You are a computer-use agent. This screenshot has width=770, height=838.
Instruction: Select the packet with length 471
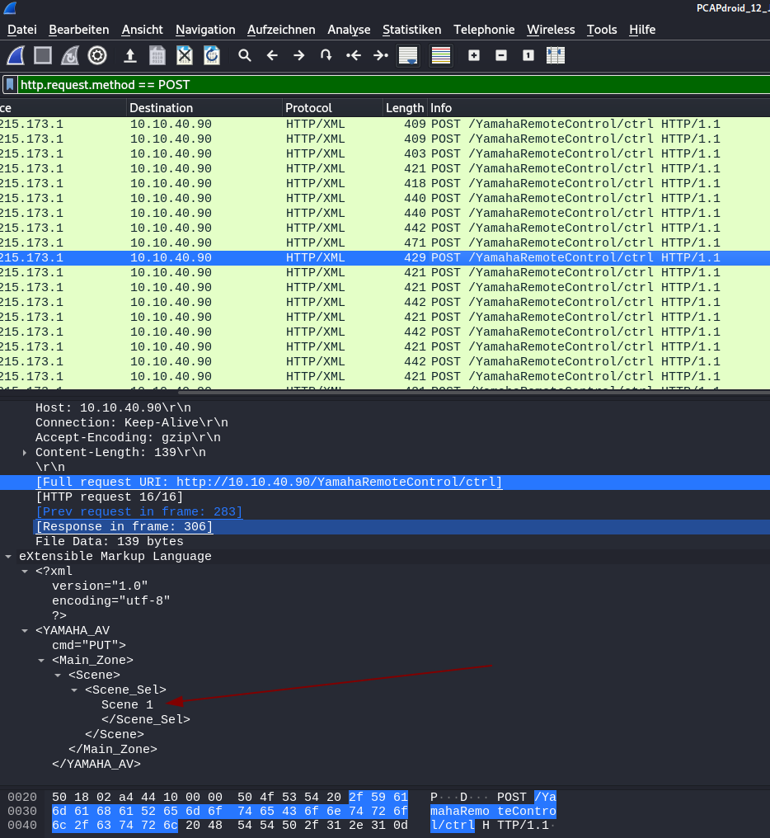click(x=385, y=242)
